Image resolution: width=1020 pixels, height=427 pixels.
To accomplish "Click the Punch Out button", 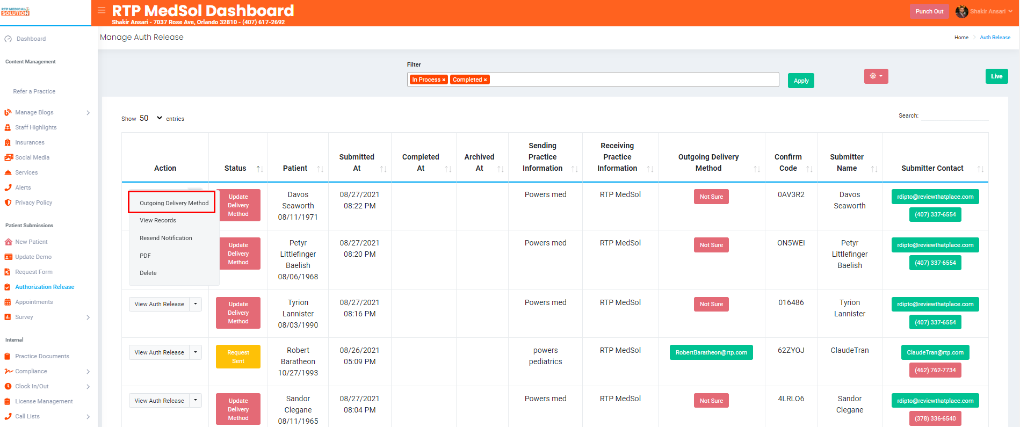I will 929,11.
